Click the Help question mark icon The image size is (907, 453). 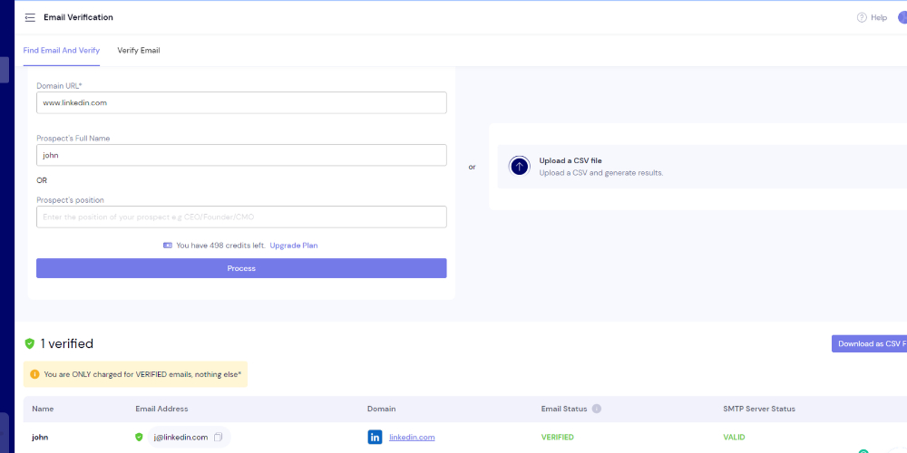click(x=862, y=17)
